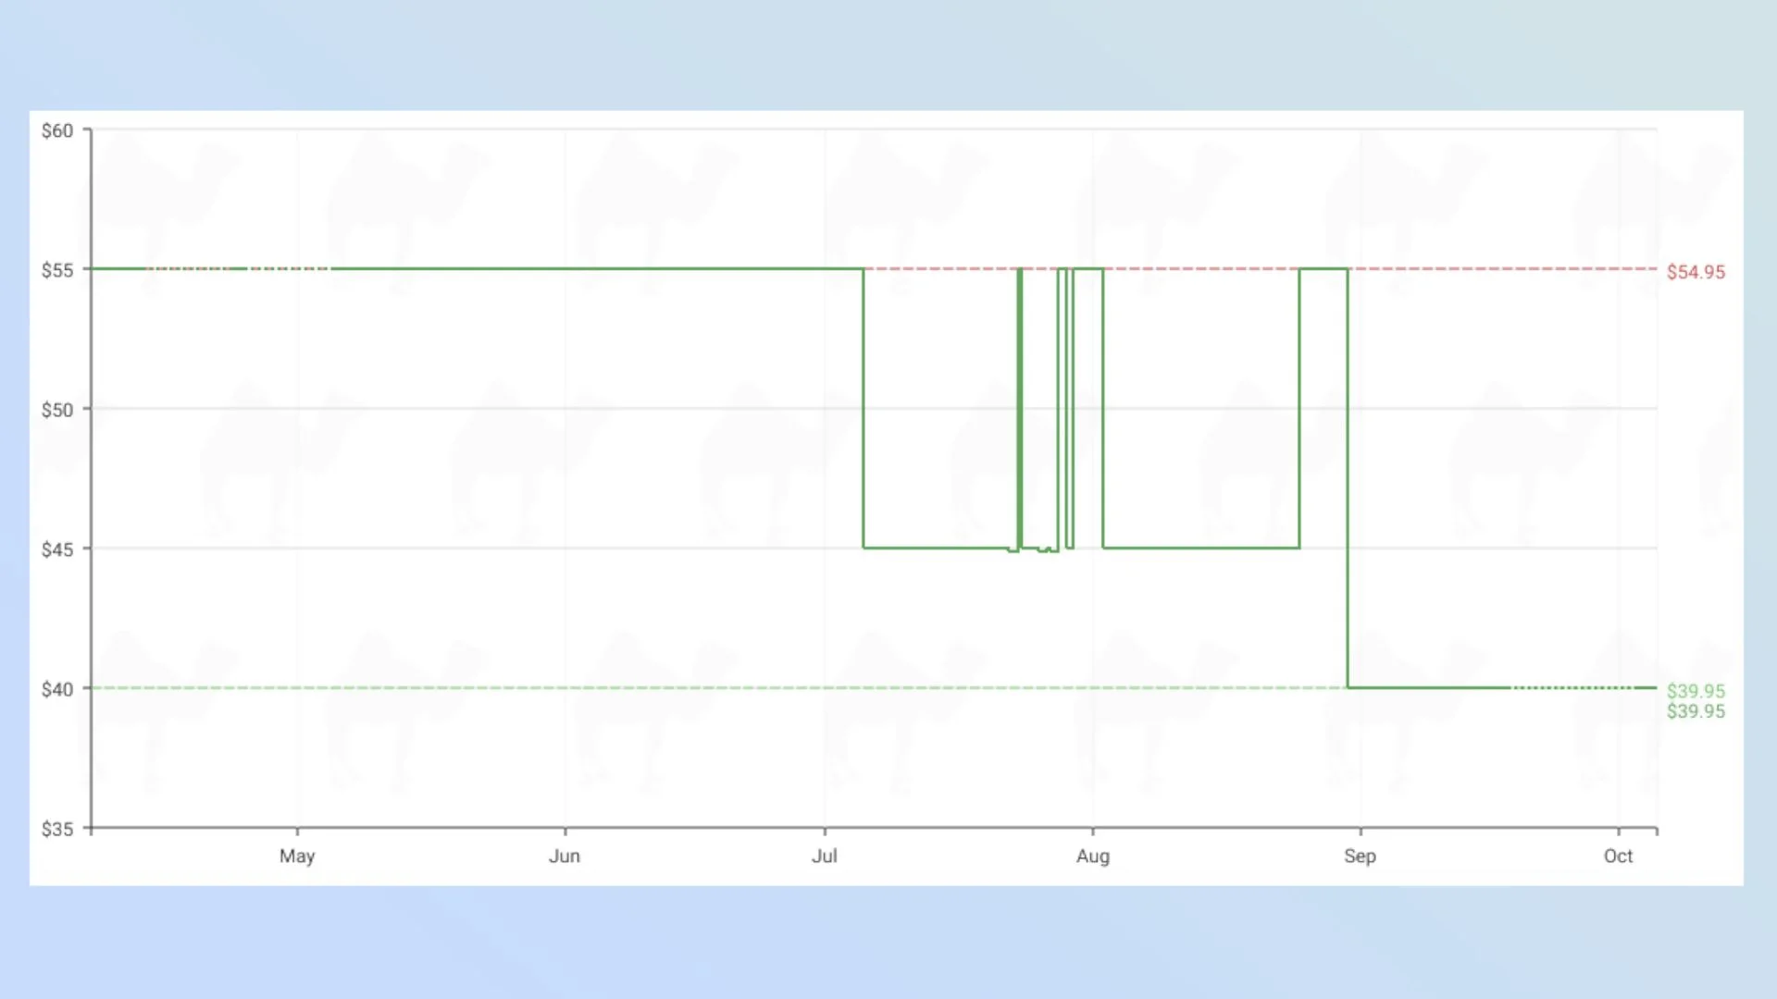
Task: Click the lower green $39.95 price label
Action: coord(1696,711)
